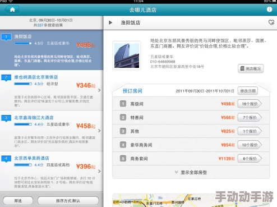Screen dimensions: 277x207
Task: Click the map preview at the bottom
Action: click(191, 200)
